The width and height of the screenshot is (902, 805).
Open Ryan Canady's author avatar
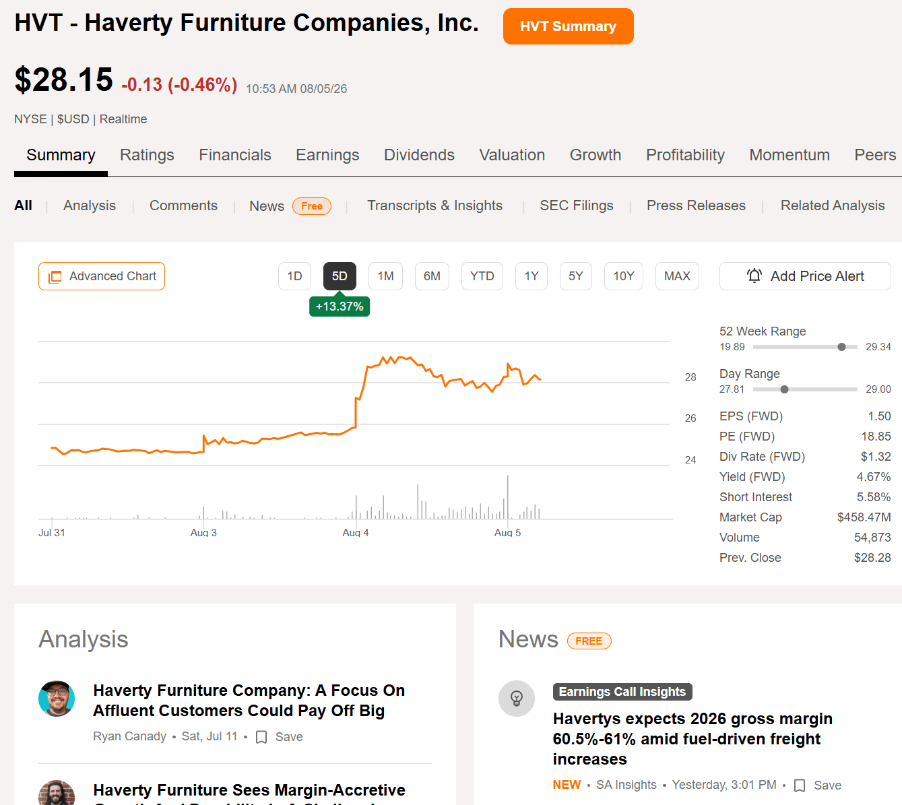(57, 699)
